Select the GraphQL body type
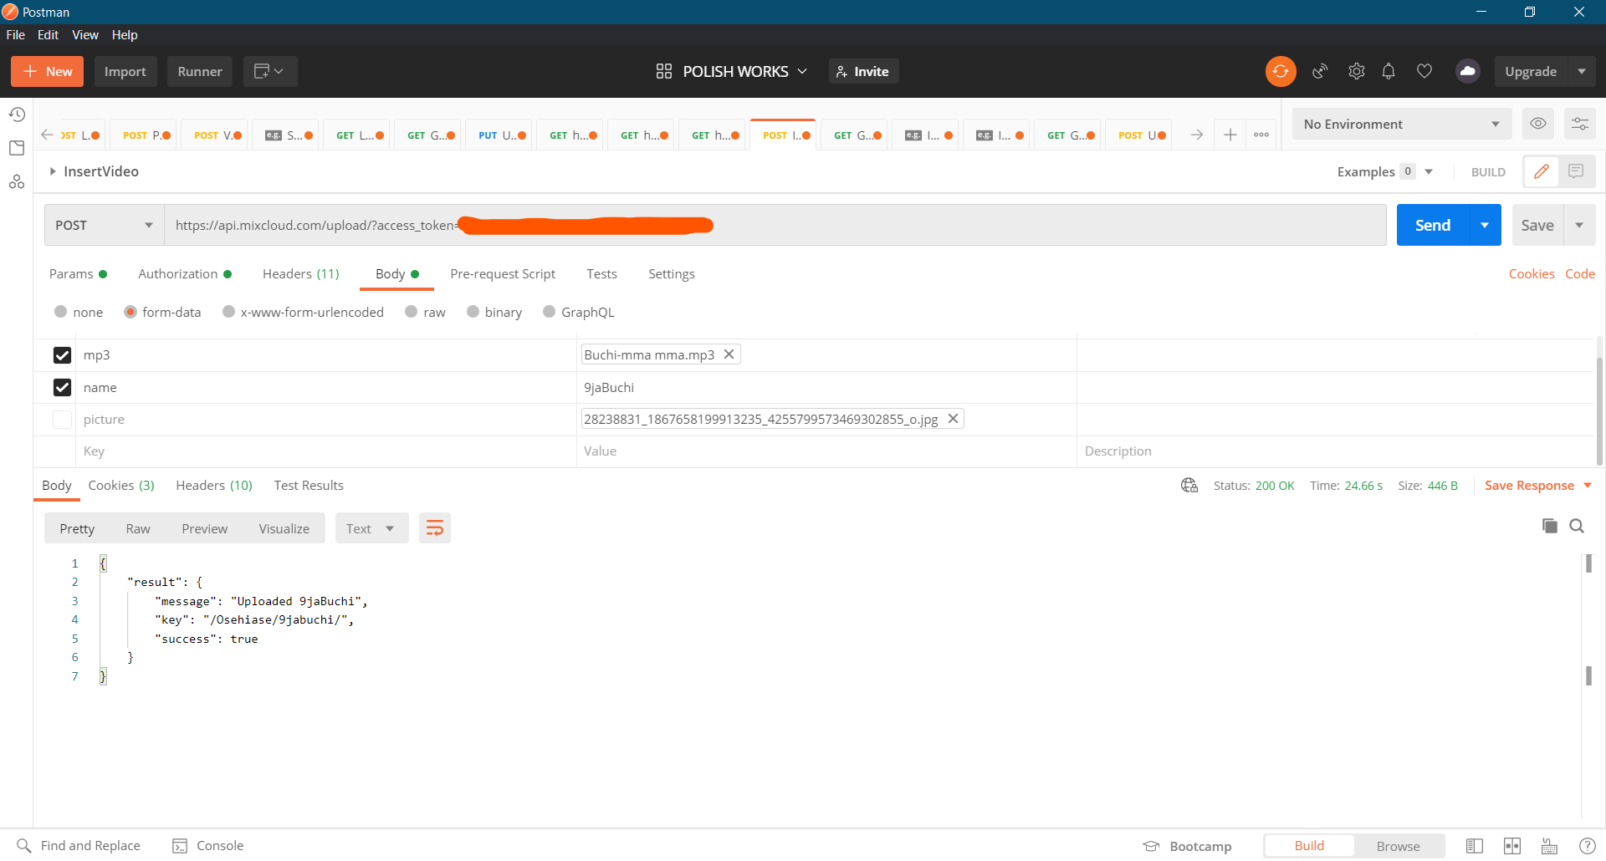 click(x=549, y=312)
